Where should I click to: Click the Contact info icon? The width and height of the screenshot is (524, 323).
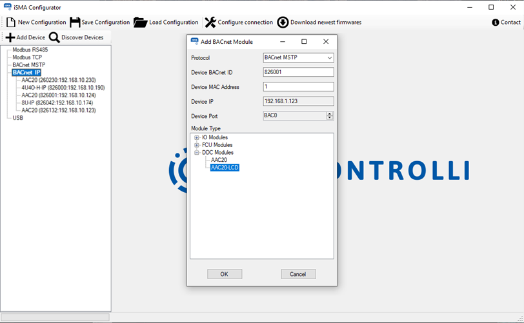[496, 23]
